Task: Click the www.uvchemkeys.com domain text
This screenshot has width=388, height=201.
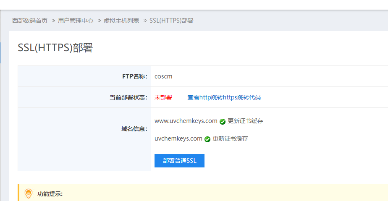Action: 186,121
